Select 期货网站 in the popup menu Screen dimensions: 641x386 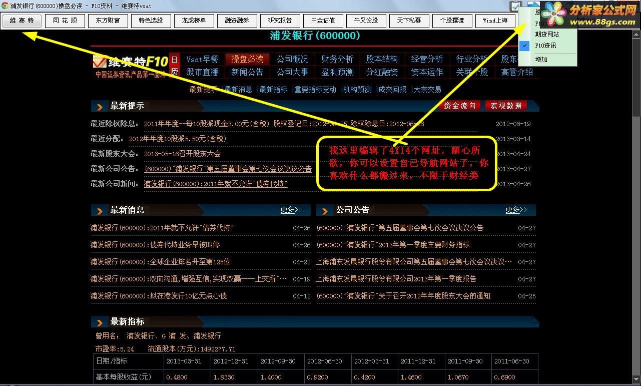click(x=547, y=35)
